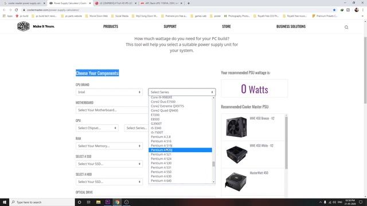The image size is (367, 206).
Task: Open File Explorer from taskbar
Action: tap(98, 202)
